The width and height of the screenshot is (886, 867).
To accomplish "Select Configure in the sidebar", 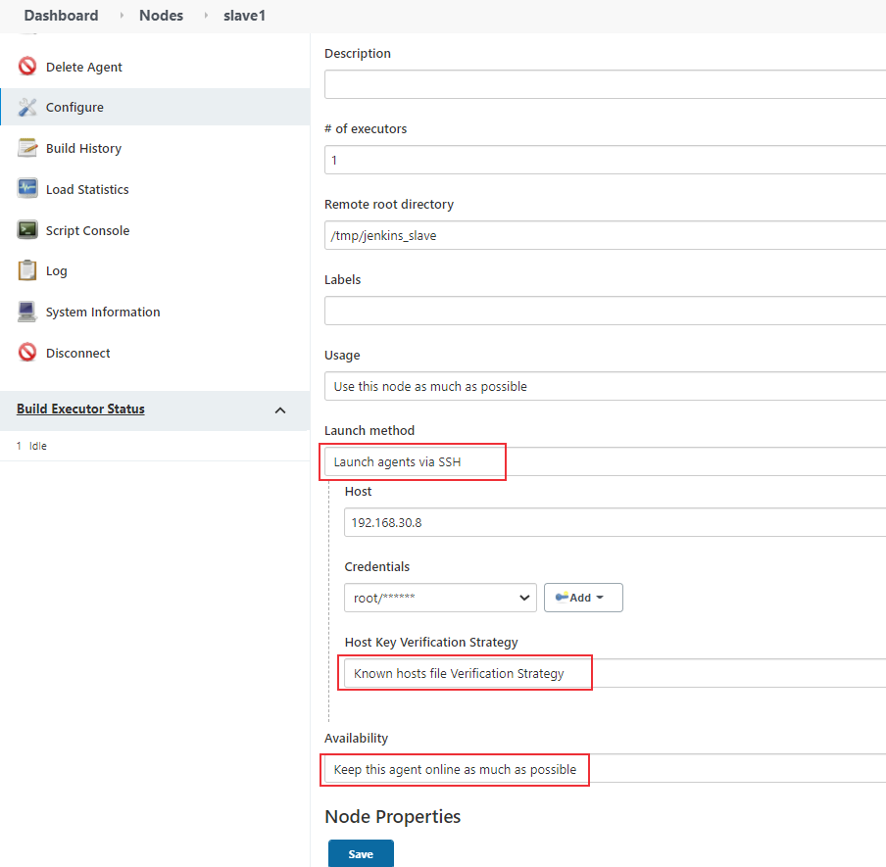I will pos(74,108).
